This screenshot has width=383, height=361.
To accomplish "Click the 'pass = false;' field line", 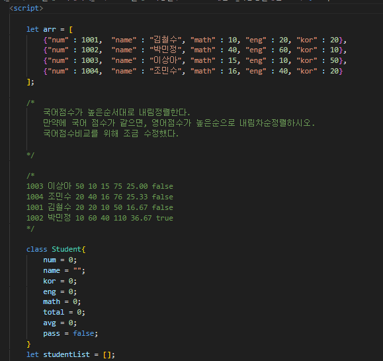I will 71,333.
